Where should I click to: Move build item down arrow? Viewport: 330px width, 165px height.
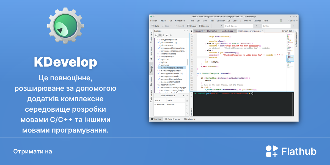pos(188,109)
